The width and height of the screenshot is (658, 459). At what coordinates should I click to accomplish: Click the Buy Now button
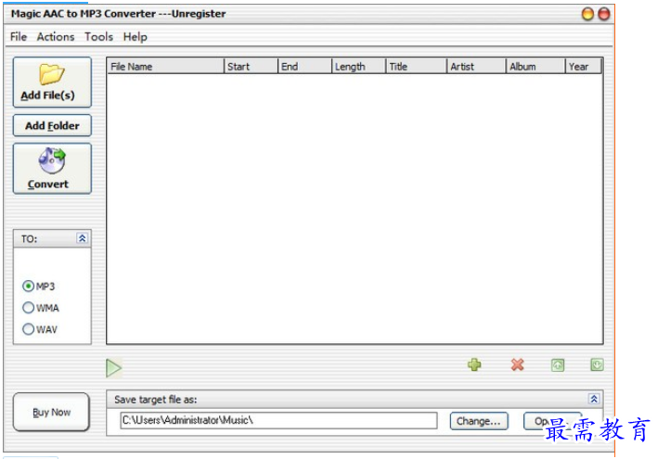[x=51, y=412]
